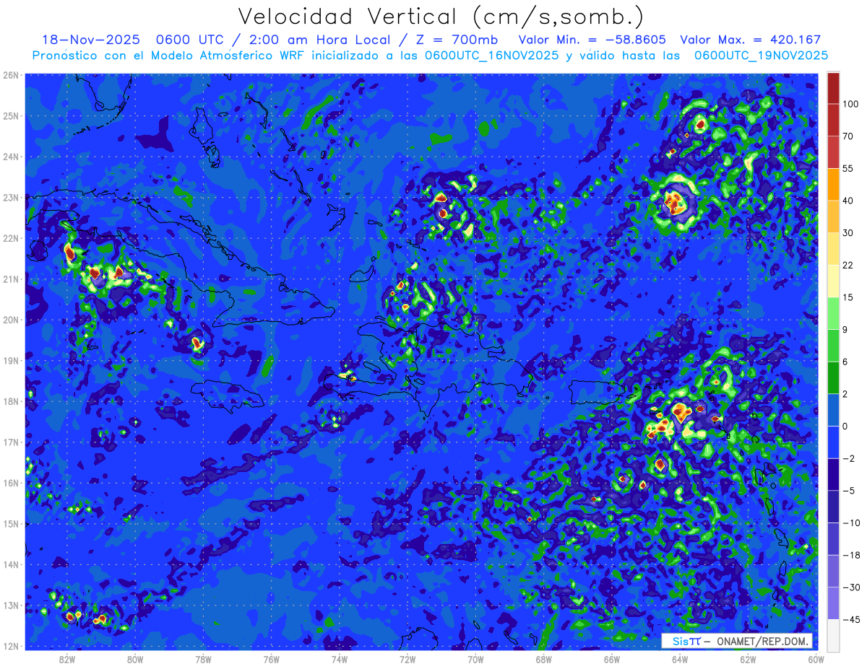The image size is (867, 669).
Task: Click the colorbar value 0
Action: [846, 426]
